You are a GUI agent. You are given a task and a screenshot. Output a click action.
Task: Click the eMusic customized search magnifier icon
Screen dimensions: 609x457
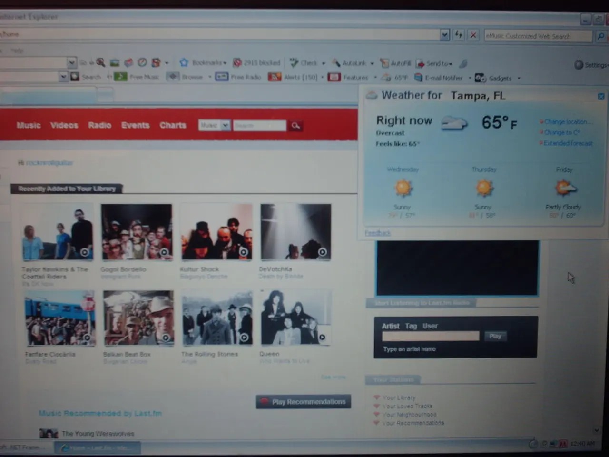point(600,36)
